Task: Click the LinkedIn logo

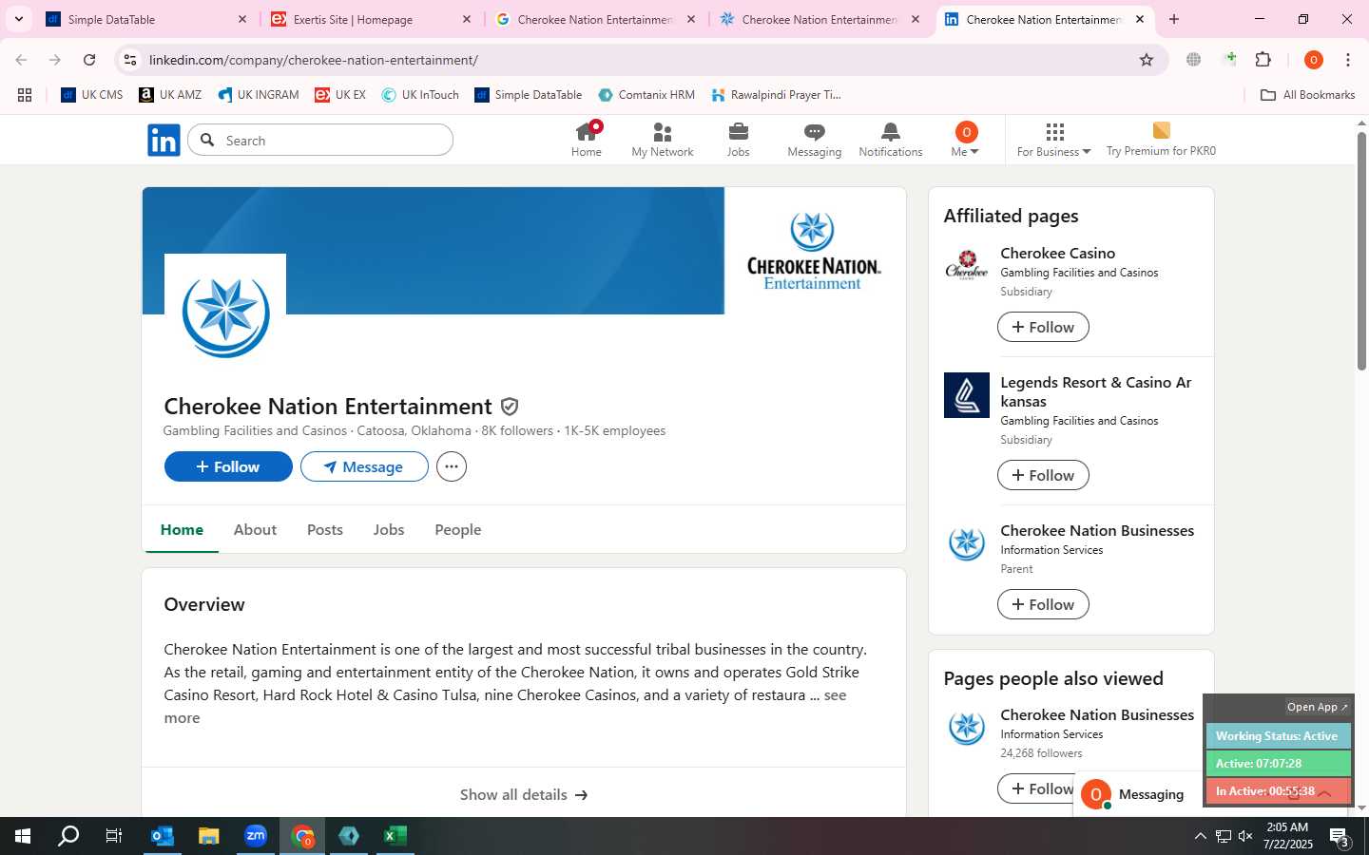Action: [x=164, y=141]
